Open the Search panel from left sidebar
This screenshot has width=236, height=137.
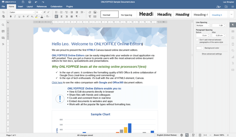pos(3,25)
